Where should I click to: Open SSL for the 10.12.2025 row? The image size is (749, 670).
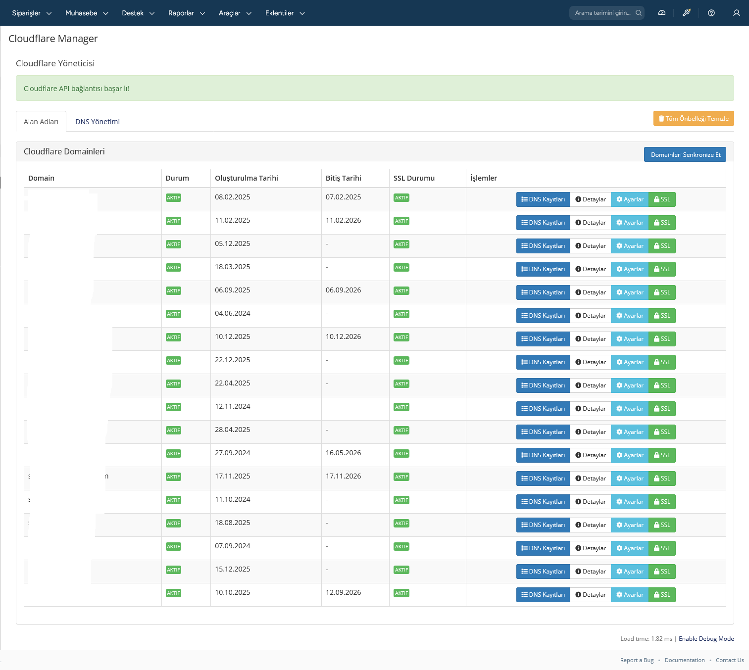pos(662,339)
